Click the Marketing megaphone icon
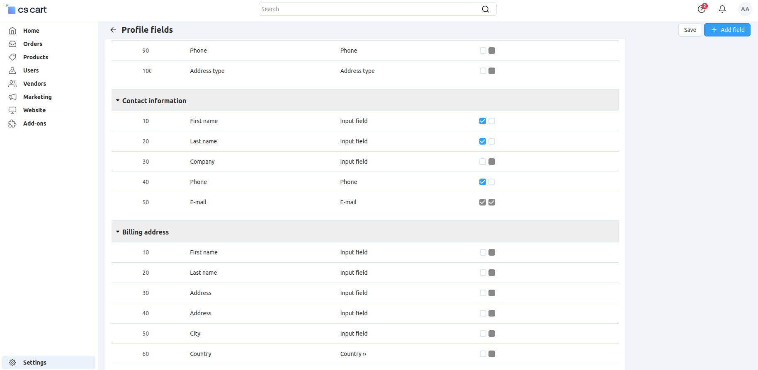The image size is (758, 370). [x=12, y=97]
